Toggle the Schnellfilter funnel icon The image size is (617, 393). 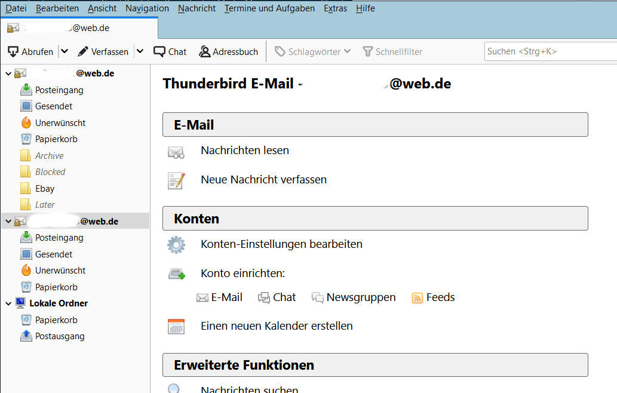click(x=367, y=51)
